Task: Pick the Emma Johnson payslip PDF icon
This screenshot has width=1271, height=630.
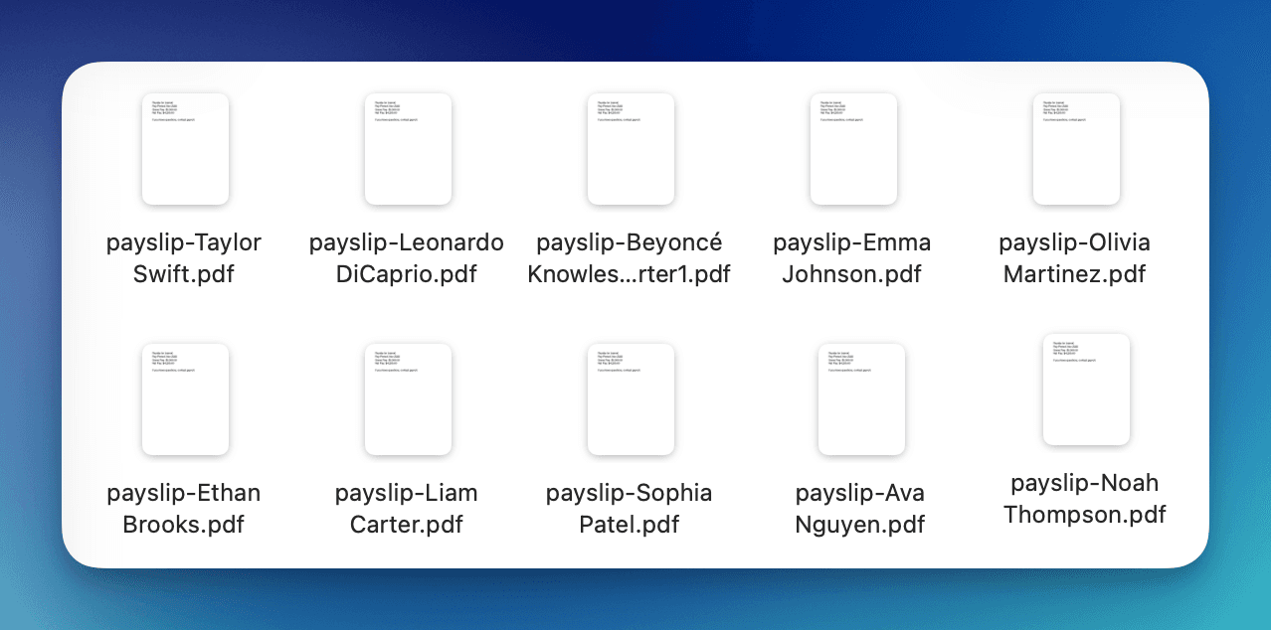Action: coord(853,149)
